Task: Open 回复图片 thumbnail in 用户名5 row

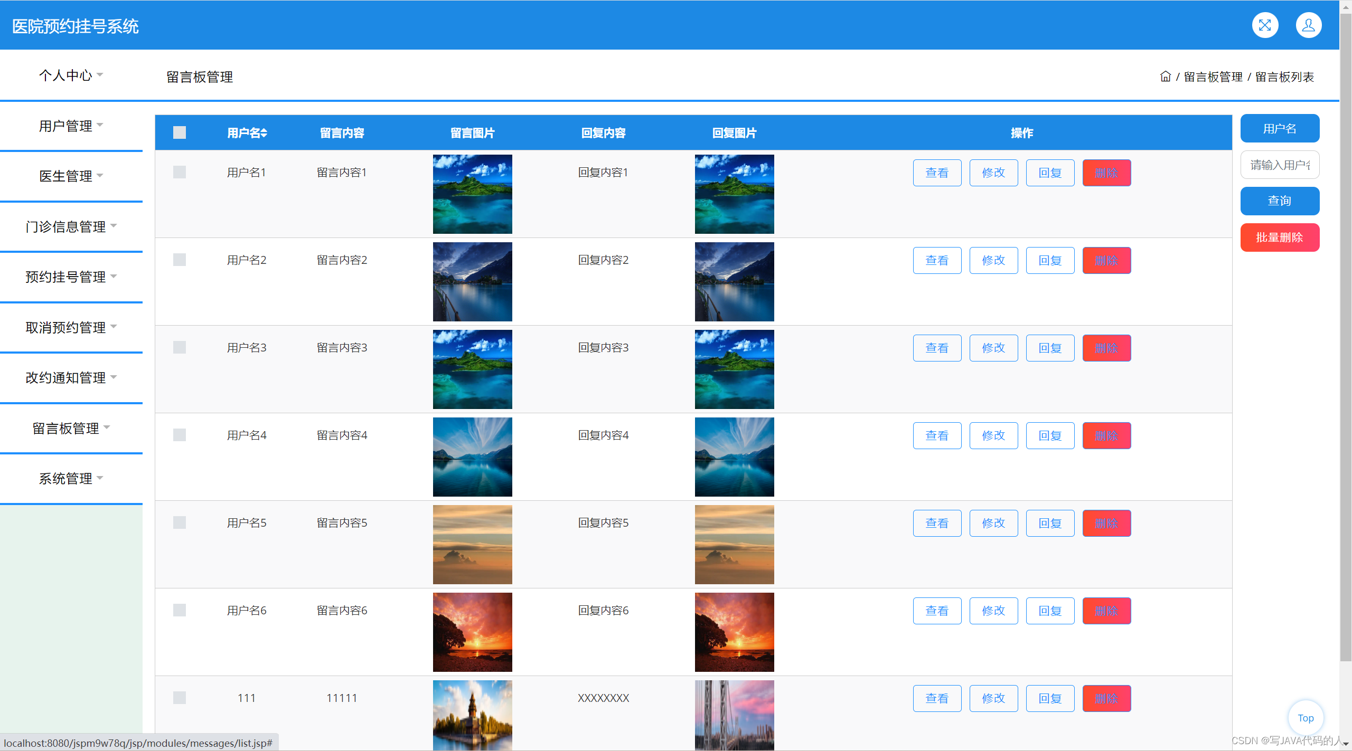Action: [734, 544]
